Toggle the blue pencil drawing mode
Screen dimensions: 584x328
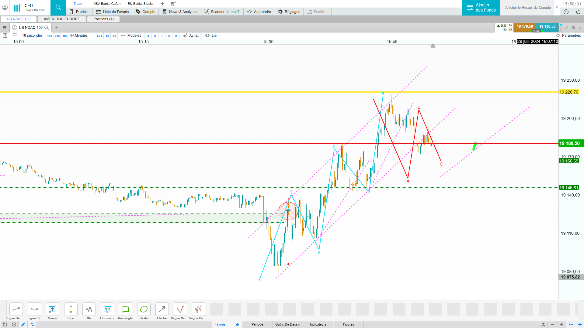(23, 324)
